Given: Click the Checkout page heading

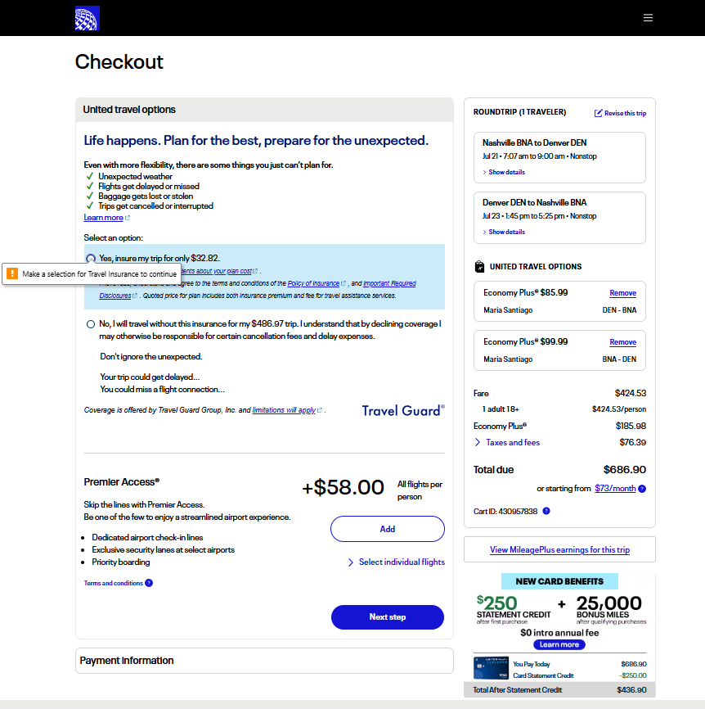Looking at the screenshot, I should tap(119, 62).
